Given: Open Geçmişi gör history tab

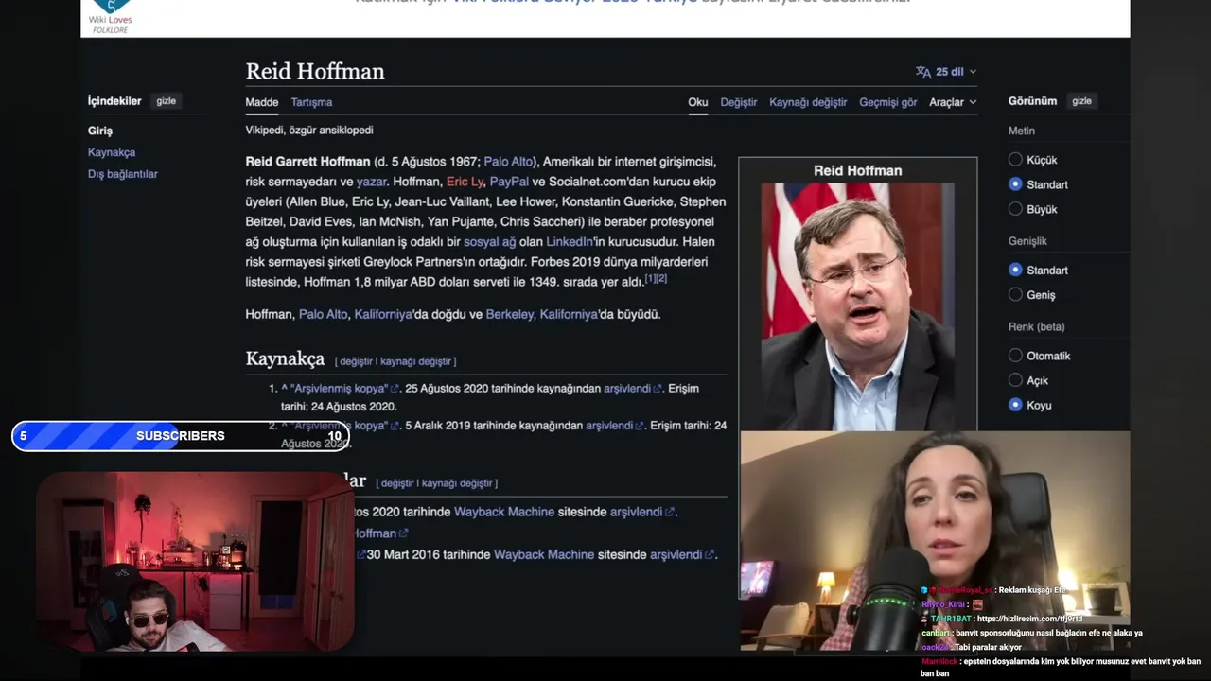Looking at the screenshot, I should [x=888, y=102].
